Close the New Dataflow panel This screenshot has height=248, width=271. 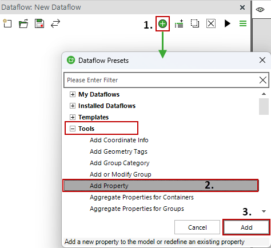[x=242, y=7]
